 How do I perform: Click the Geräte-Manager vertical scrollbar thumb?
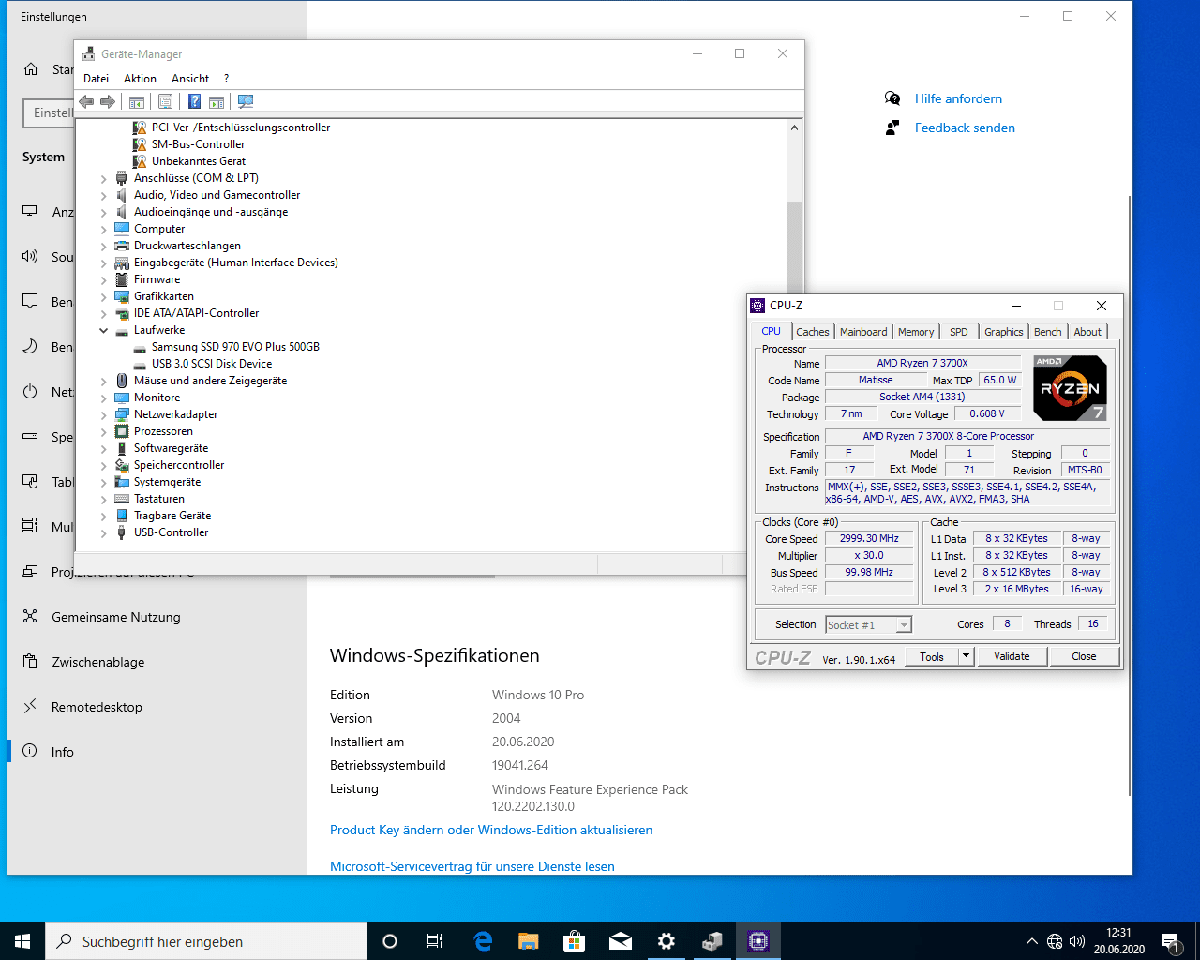point(794,246)
